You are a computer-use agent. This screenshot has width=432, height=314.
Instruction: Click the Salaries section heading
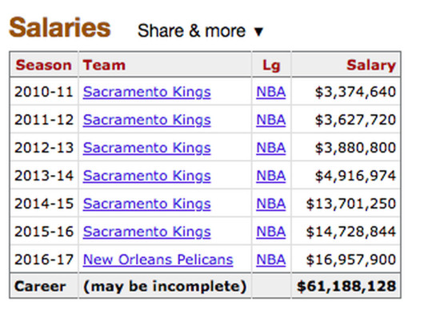click(x=60, y=27)
